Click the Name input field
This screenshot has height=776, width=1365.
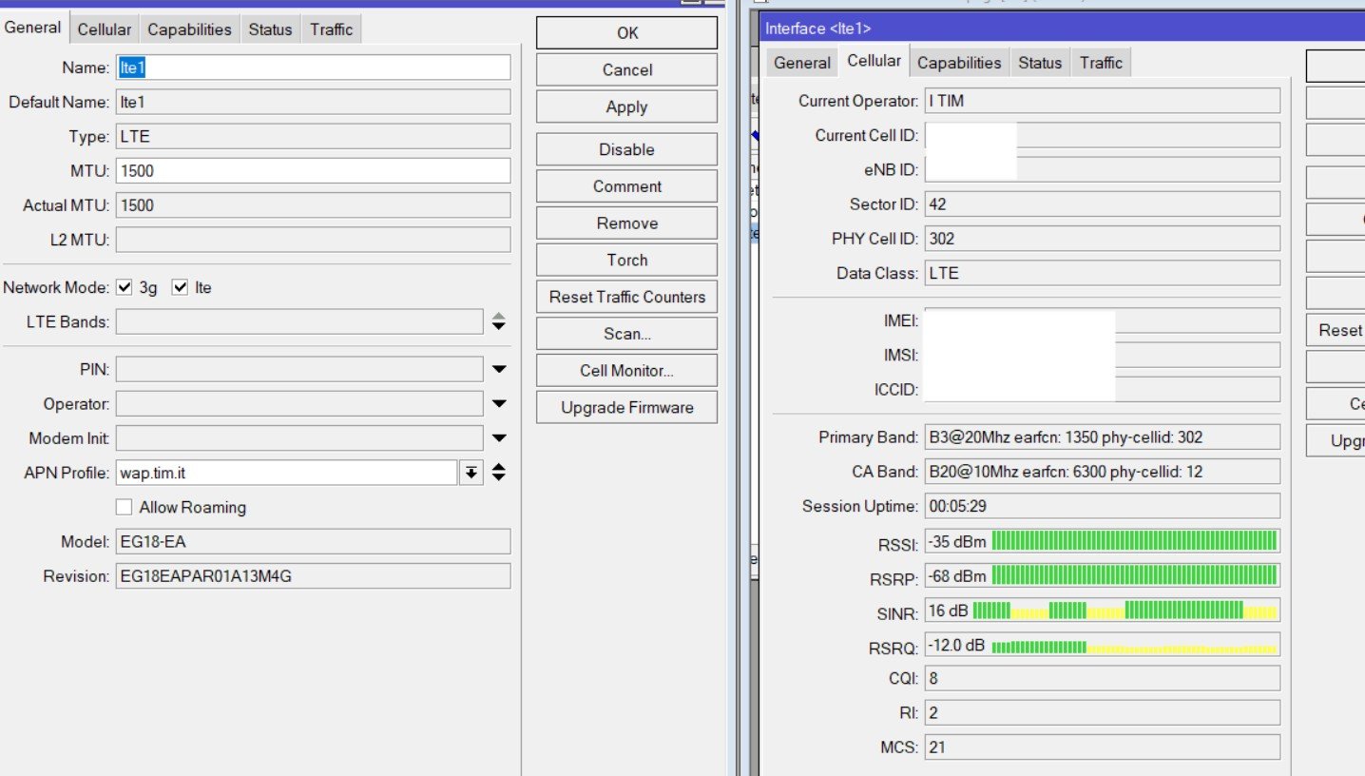click(313, 68)
